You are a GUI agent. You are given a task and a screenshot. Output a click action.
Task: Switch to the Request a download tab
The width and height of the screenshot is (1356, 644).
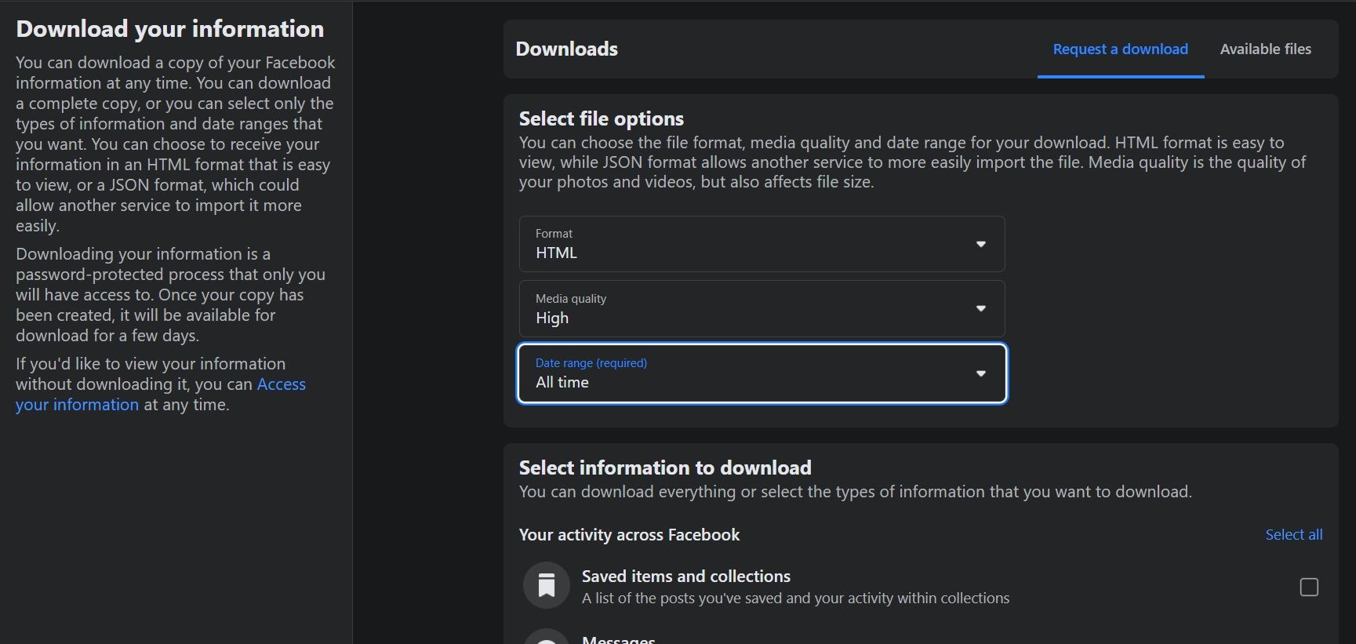click(x=1120, y=49)
